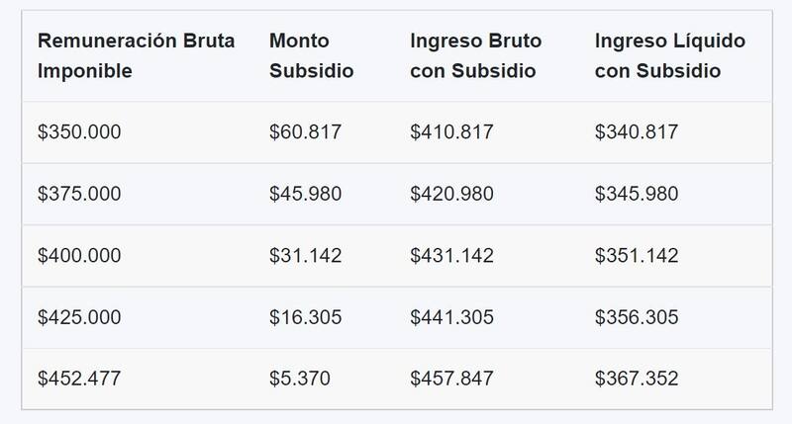This screenshot has width=792, height=424.
Task: Click the $340.817 net income cell
Action: pyautogui.click(x=637, y=132)
